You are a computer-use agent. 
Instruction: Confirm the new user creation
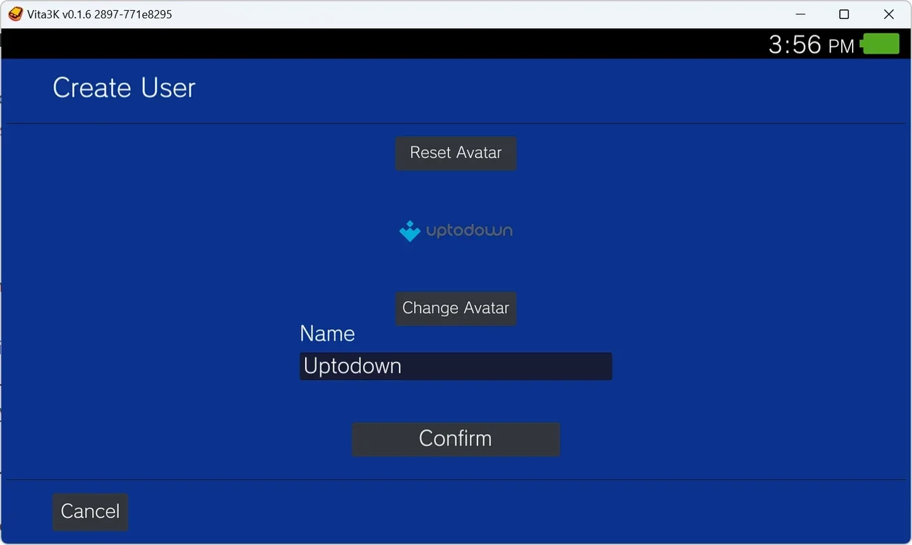point(456,438)
